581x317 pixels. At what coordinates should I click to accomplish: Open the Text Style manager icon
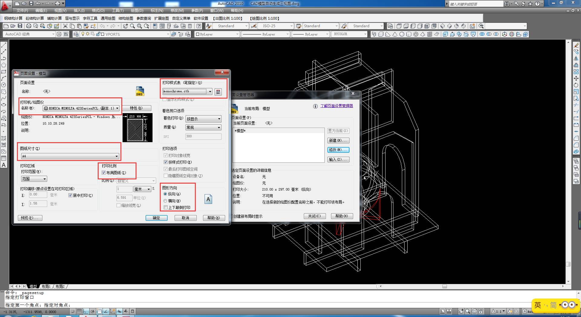209,26
